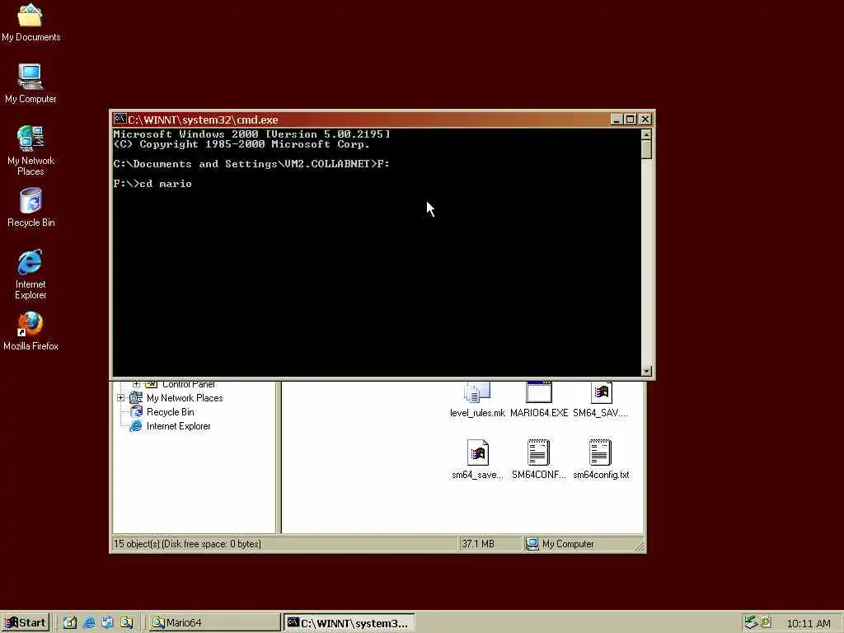844x633 pixels.
Task: Click the yellow system tray icon beside clock
Action: tap(766, 622)
